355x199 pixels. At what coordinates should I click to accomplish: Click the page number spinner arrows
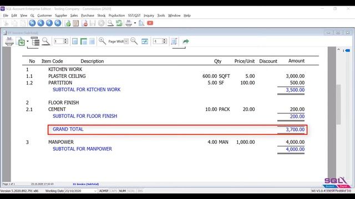click(65, 41)
